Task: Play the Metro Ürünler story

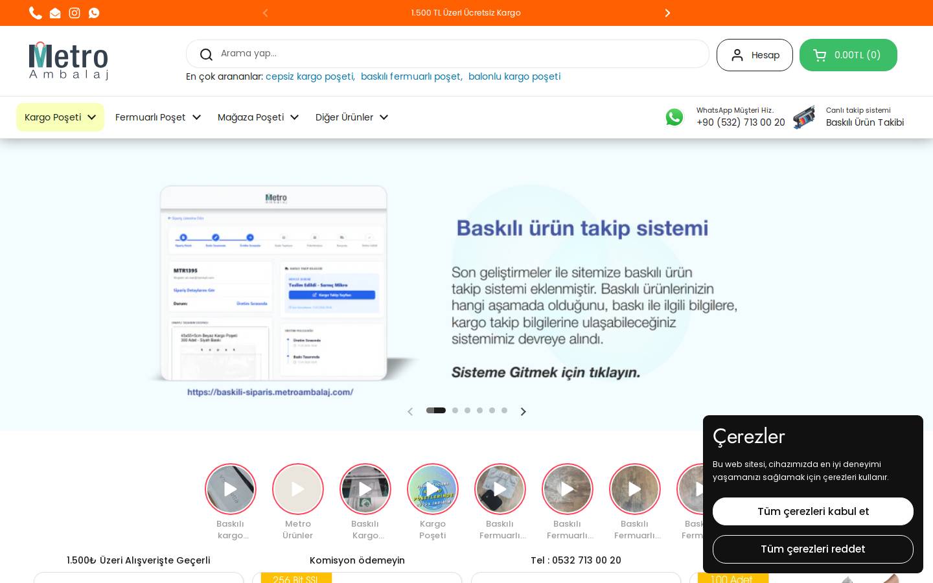Action: click(298, 489)
